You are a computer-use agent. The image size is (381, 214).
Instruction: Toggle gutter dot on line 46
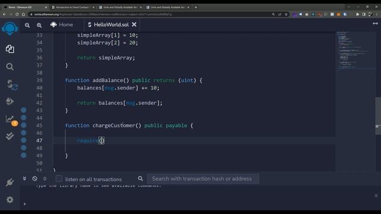pos(24,133)
